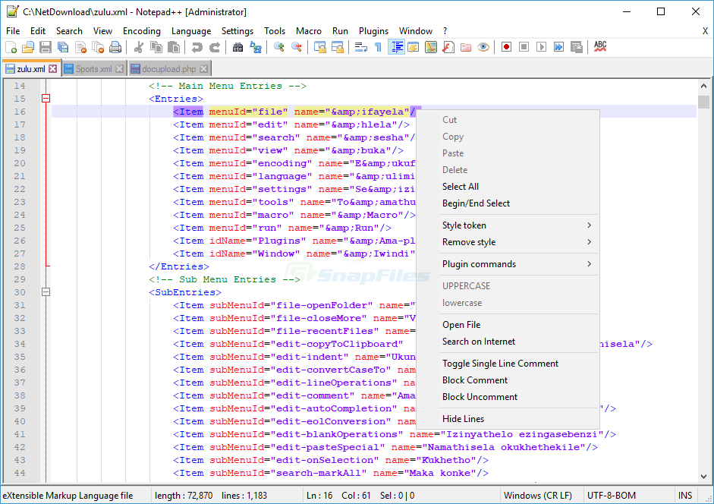Record a new macro
This screenshot has height=504, width=714.
click(x=506, y=46)
